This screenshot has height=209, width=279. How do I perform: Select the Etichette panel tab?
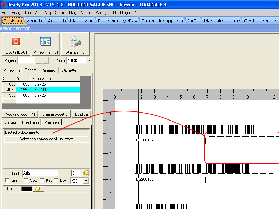coord(69,70)
